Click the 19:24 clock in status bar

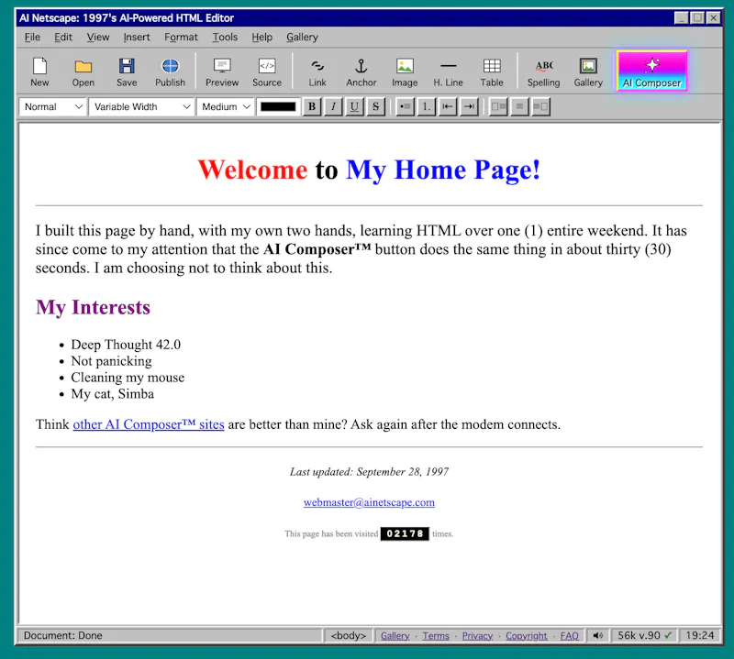(x=700, y=635)
